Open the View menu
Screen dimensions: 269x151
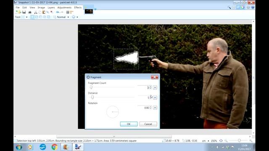[32, 8]
